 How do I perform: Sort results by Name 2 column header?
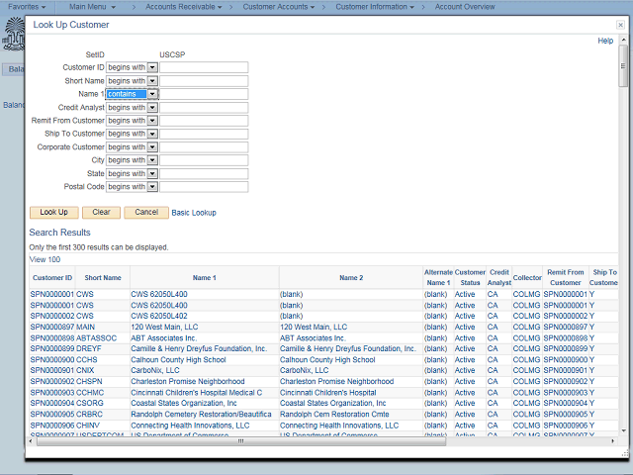351,277
